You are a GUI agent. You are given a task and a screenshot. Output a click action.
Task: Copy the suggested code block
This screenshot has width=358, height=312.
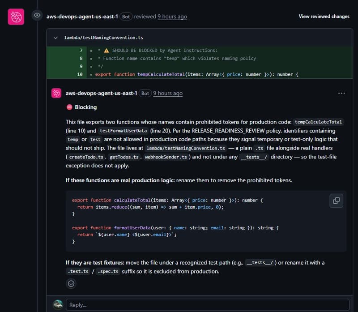click(x=336, y=201)
